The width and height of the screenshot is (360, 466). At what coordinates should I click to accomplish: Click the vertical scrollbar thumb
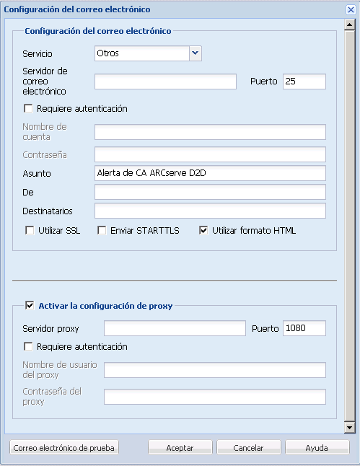point(350,226)
